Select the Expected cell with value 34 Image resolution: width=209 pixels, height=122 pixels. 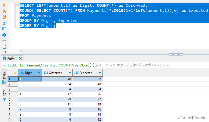87,89
